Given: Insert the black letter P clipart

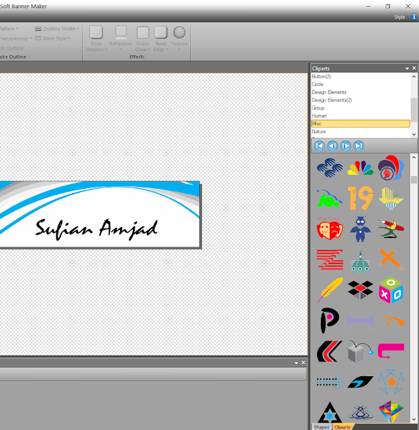Looking at the screenshot, I should click(330, 320).
